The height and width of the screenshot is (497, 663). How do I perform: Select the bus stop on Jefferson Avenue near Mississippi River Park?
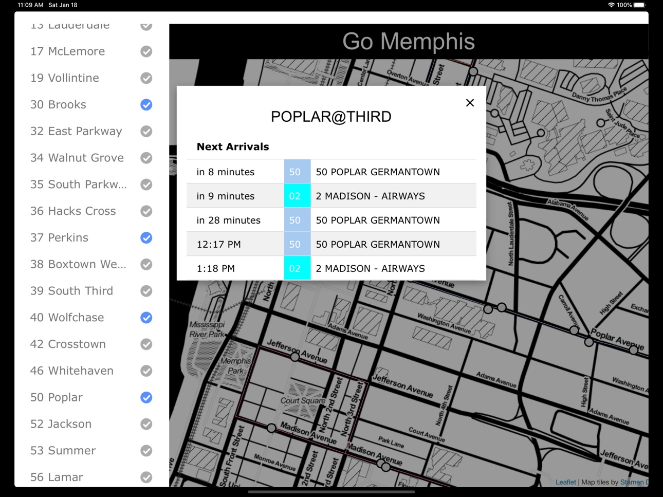[x=295, y=357]
